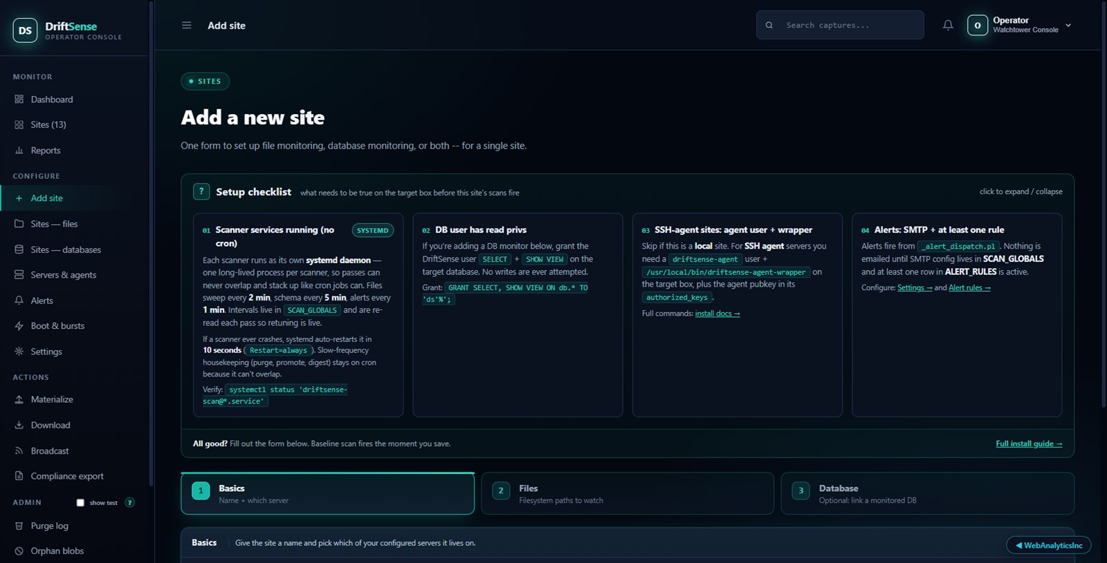Click the Add site plus icon
The image size is (1107, 563).
[19, 198]
